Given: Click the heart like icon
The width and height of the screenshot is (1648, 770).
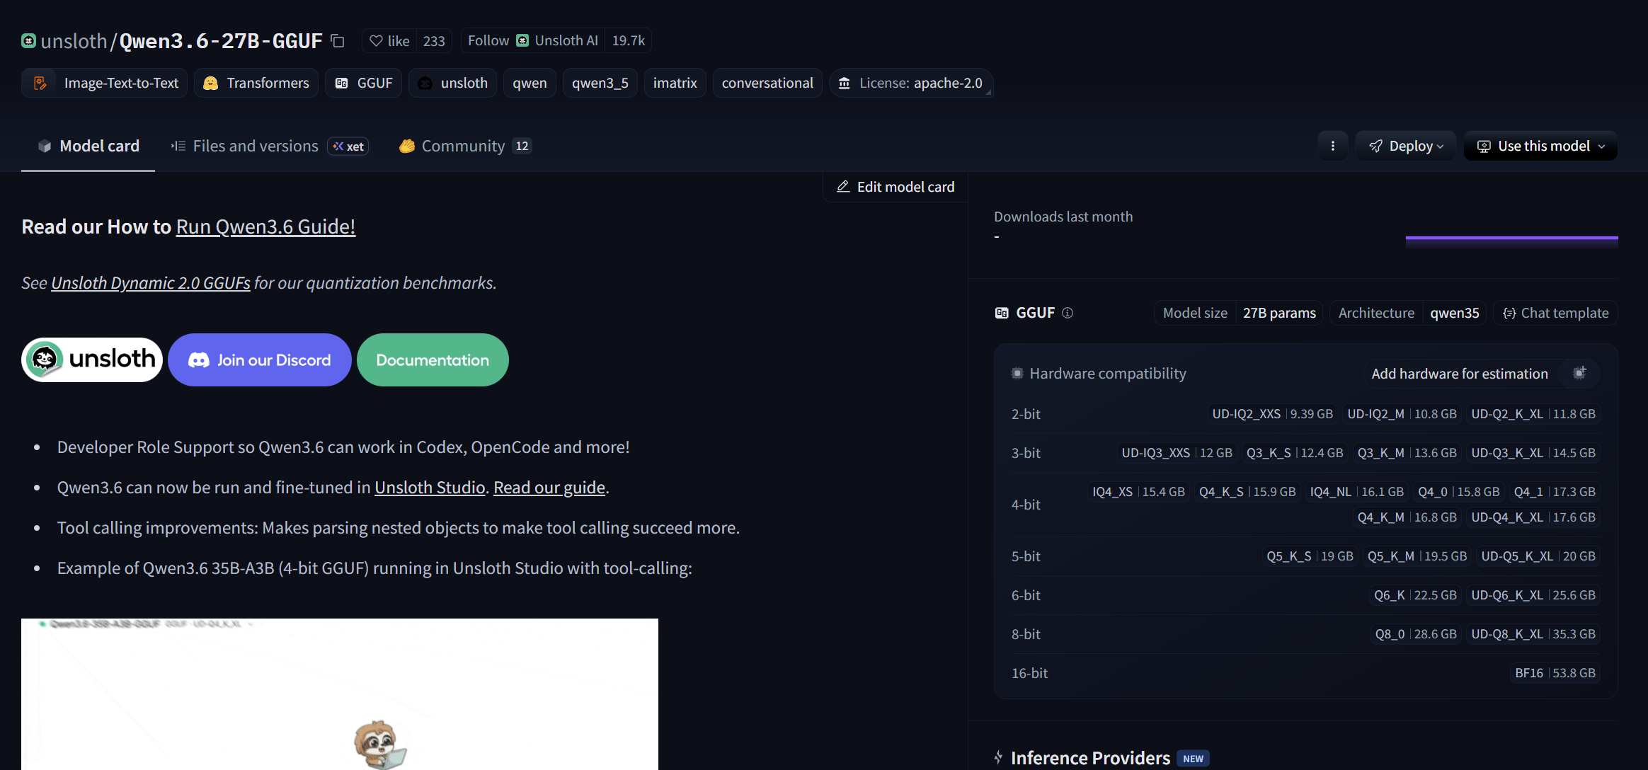Looking at the screenshot, I should tap(376, 41).
